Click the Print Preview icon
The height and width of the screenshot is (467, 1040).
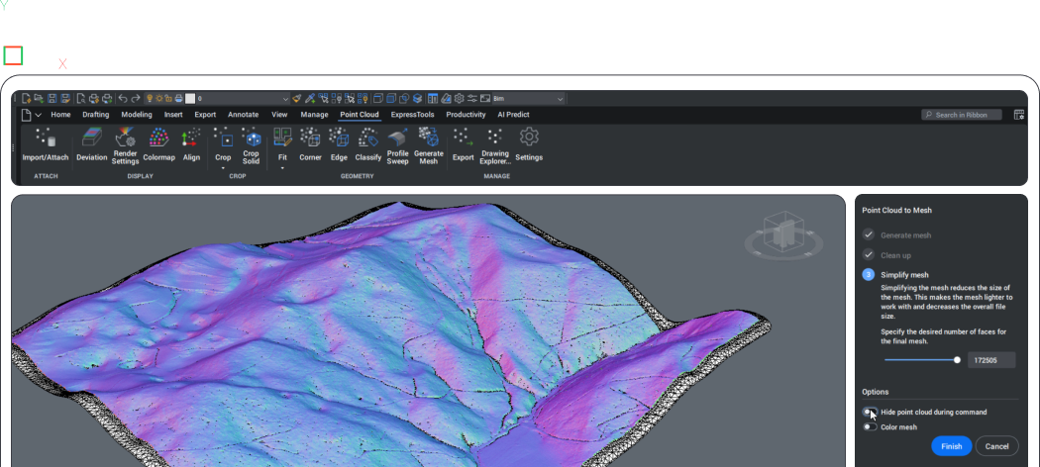point(81,99)
